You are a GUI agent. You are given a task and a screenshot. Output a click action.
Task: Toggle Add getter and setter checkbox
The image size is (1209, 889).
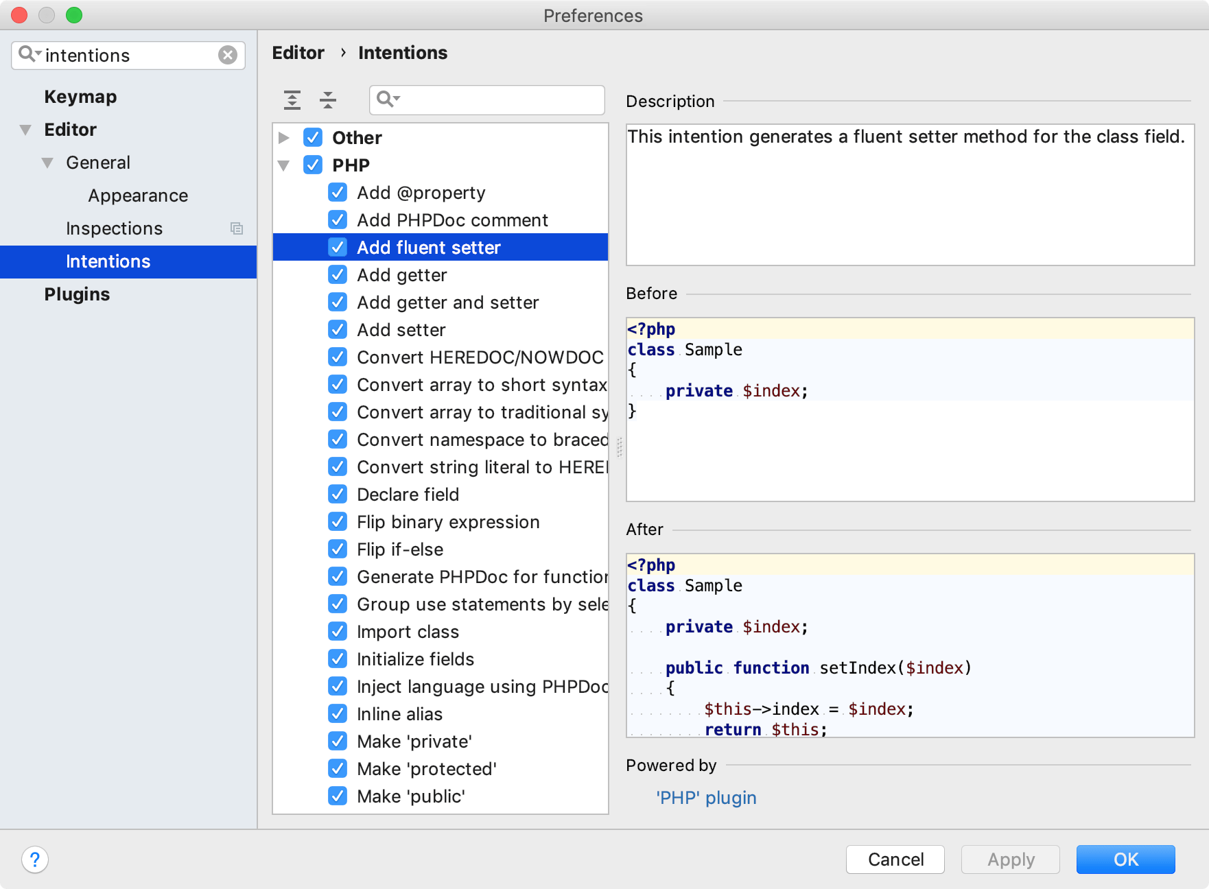pyautogui.click(x=338, y=302)
